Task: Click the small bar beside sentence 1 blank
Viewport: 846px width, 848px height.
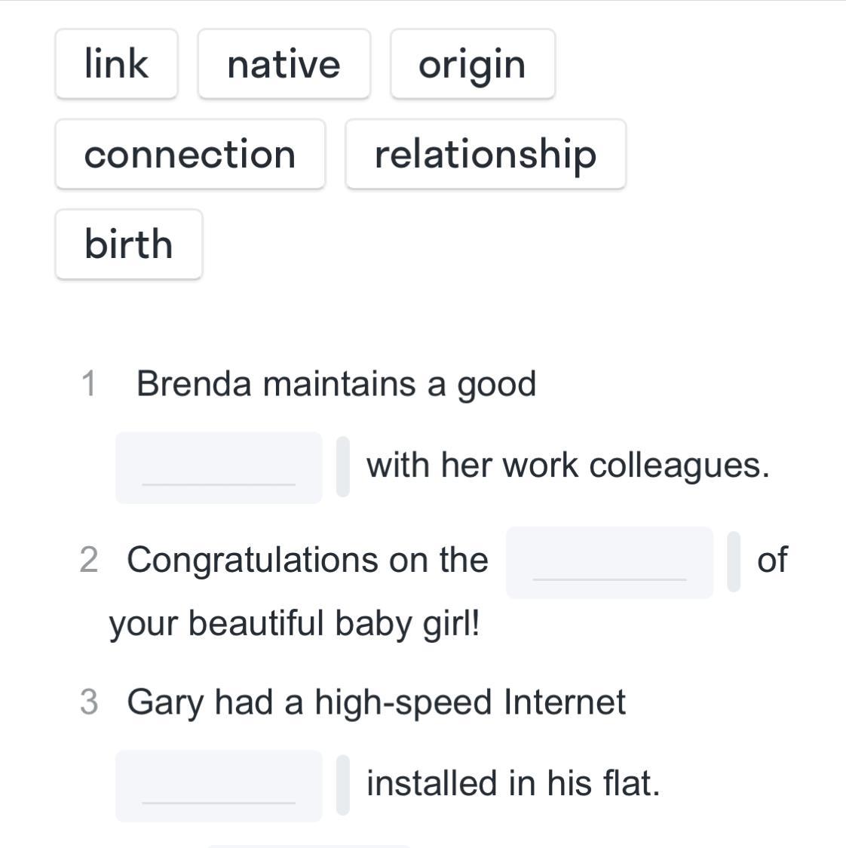Action: tap(343, 466)
